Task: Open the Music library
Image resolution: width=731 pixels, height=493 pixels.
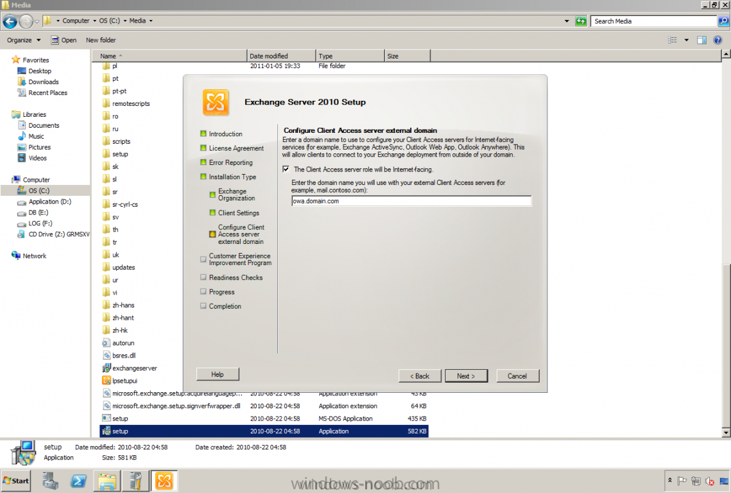Action: click(31, 136)
